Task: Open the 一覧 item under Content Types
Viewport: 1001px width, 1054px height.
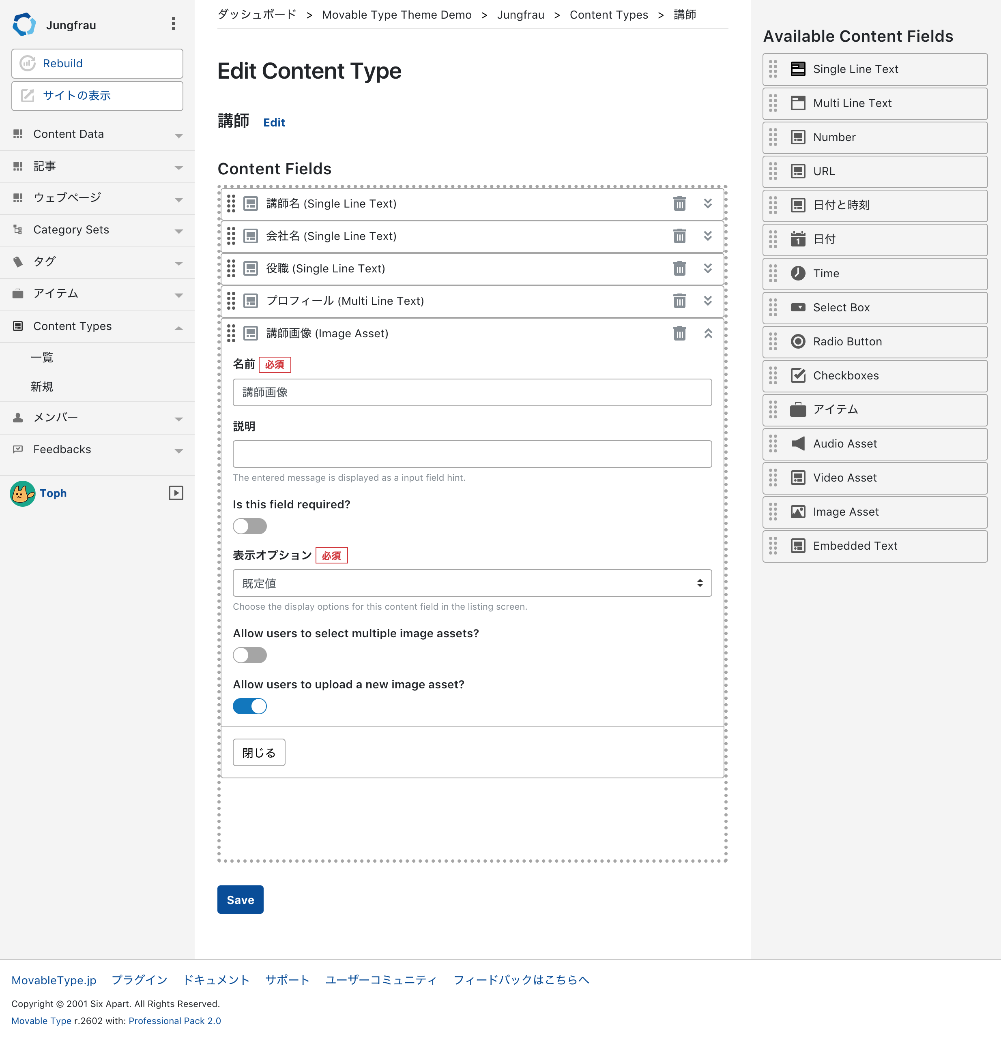Action: (42, 358)
